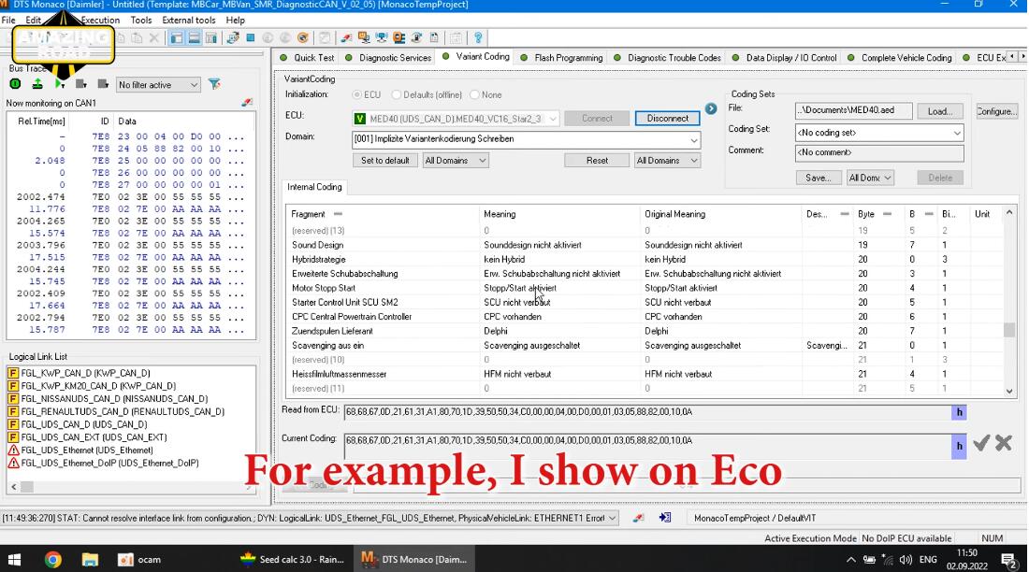
Task: Click the Bus Trace green start circle icon
Action: [x=15, y=84]
